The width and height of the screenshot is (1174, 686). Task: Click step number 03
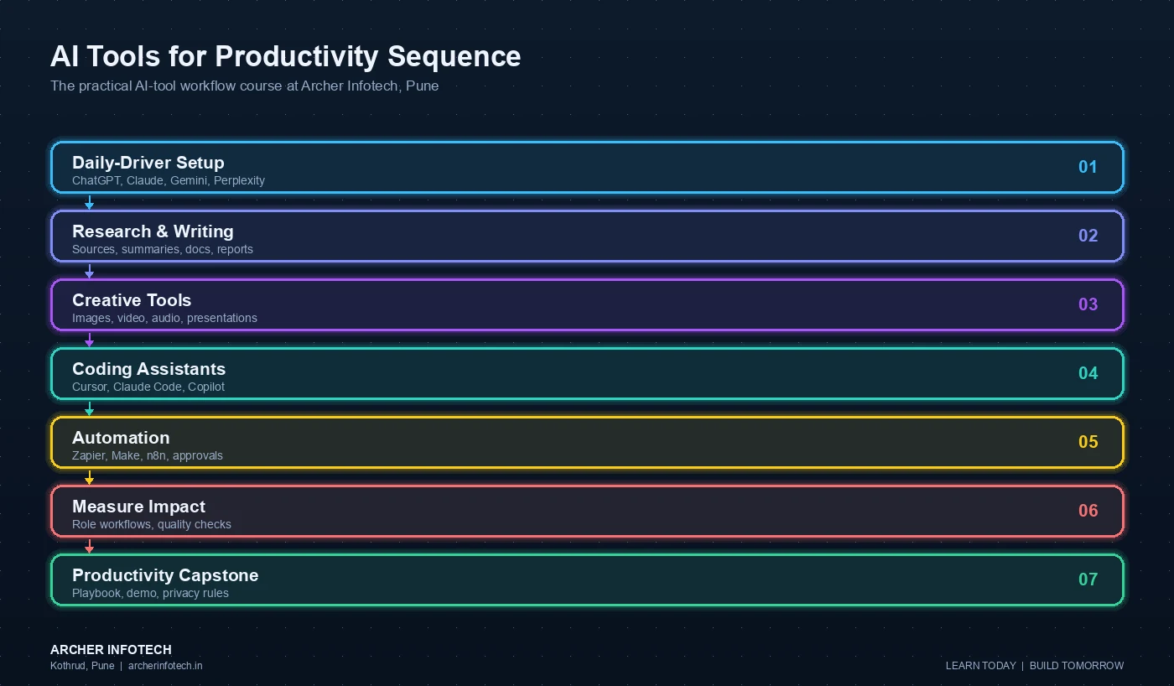1088,304
